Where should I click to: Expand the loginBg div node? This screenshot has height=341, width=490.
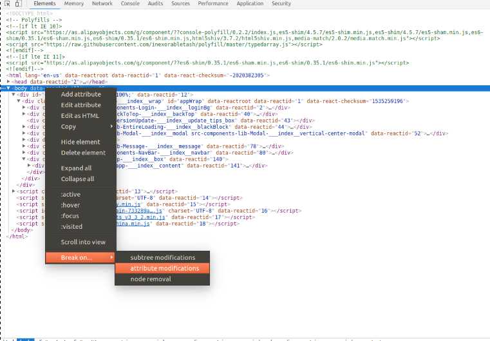click(x=24, y=107)
